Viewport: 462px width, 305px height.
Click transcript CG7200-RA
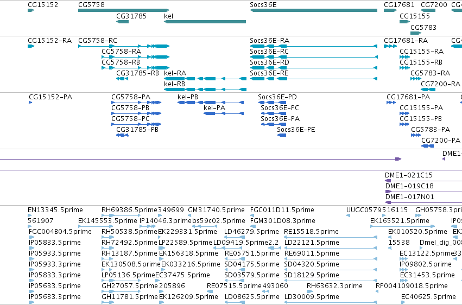tap(428, 90)
